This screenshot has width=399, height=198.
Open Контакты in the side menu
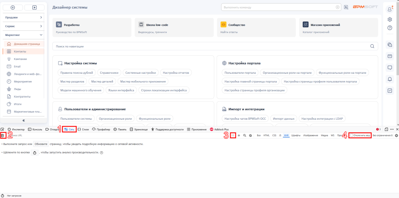24,51
